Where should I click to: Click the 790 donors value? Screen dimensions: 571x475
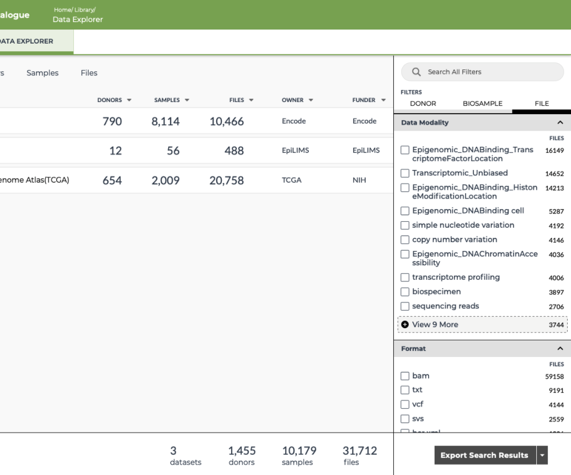[112, 121]
